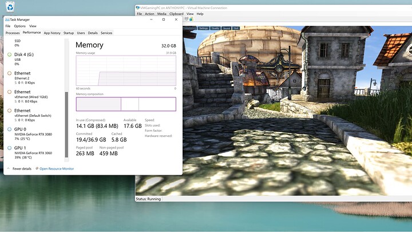The width and height of the screenshot is (412, 232).
Task: Click the Resource Monitor icon
Action: tap(37, 168)
